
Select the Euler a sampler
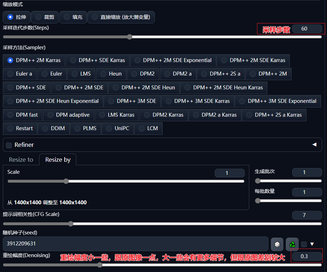click(20, 74)
